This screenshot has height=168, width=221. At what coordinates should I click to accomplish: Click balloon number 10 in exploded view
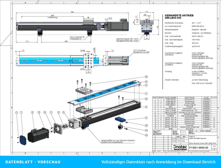[x=146, y=130]
